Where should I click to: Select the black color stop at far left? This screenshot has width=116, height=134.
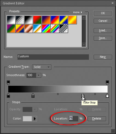coord(8,96)
